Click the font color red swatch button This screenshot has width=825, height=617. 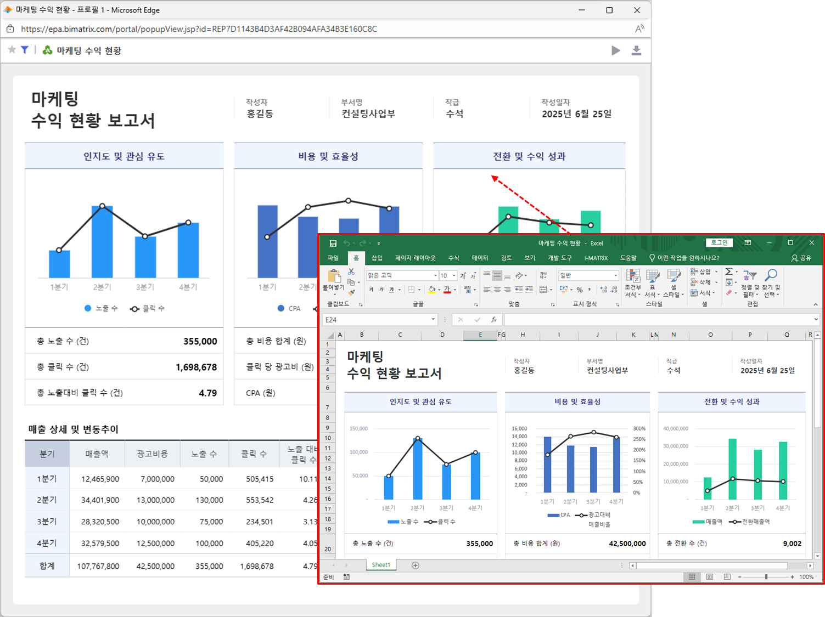click(x=447, y=290)
